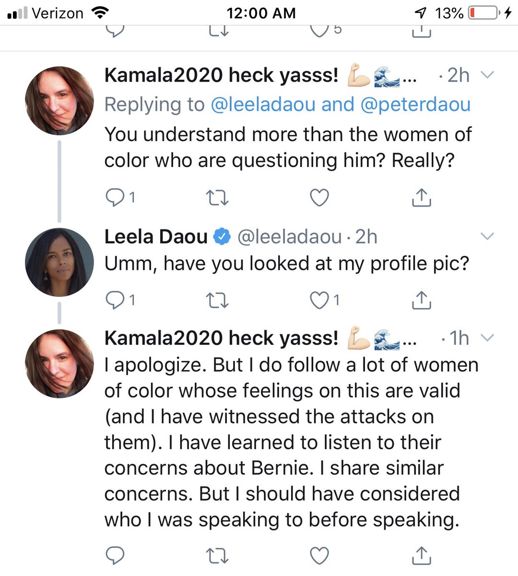
Task: Retweet the first Kamala2020 tweet
Action: pyautogui.click(x=217, y=197)
